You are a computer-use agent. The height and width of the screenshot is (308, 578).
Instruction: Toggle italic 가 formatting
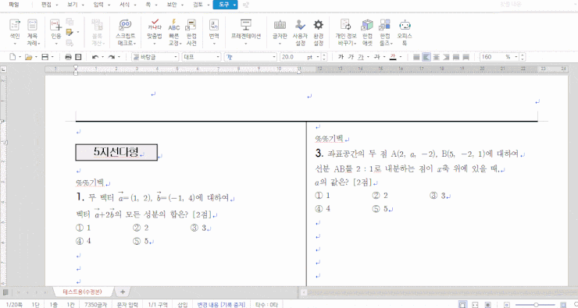pos(351,57)
